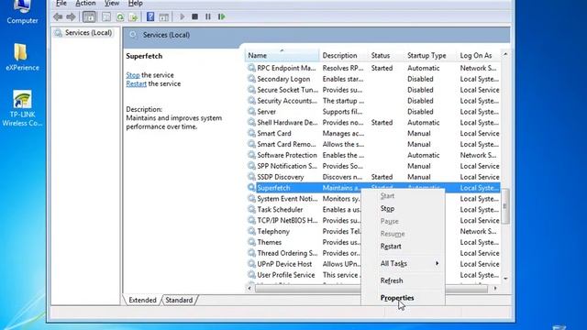Click the green Refresh toolbar icon

(x=120, y=16)
